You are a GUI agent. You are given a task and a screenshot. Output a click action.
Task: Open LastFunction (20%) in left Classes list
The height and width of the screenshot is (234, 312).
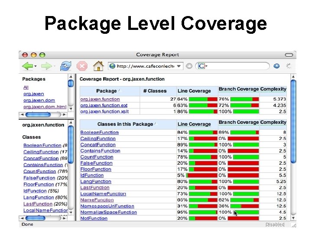38,204
